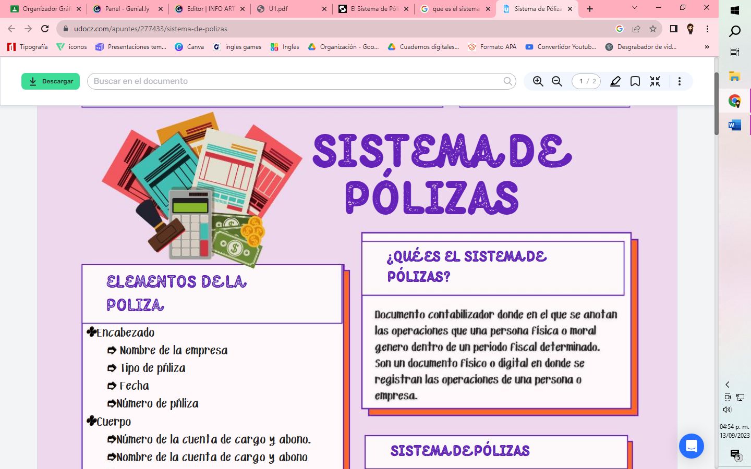The image size is (751, 469).
Task: Open the iconos bookmark
Action: pos(72,47)
